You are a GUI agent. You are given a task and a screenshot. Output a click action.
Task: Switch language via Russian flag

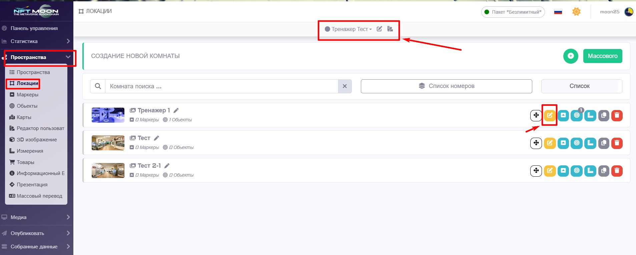click(558, 12)
